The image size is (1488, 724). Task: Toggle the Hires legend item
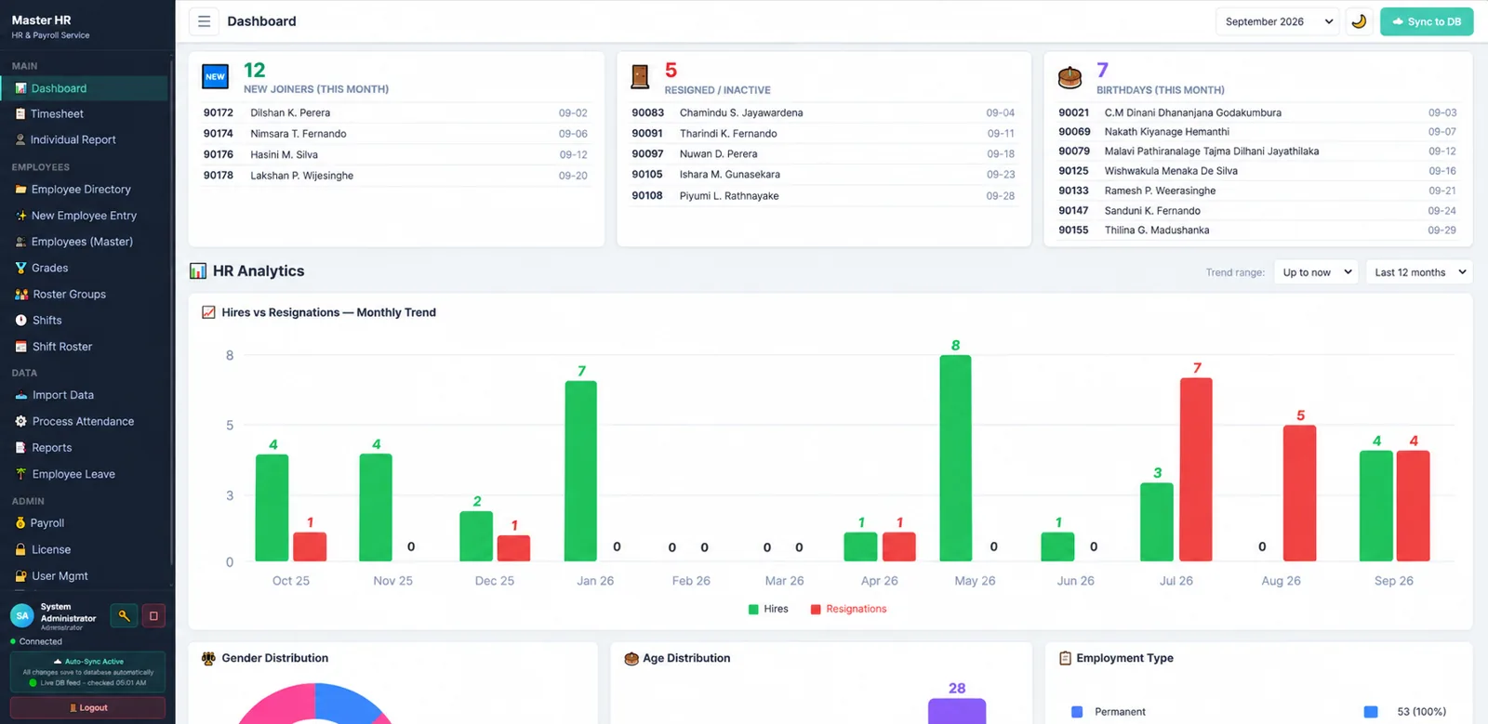[x=768, y=610]
